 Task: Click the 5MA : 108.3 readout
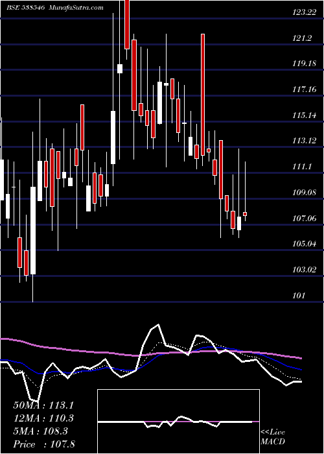click(x=40, y=431)
